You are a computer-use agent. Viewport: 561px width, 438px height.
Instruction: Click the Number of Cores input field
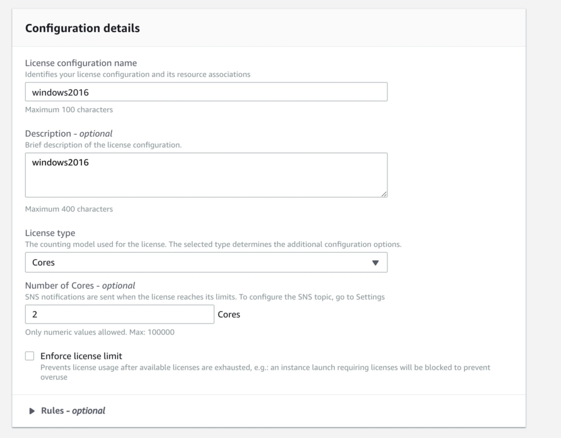click(x=119, y=314)
